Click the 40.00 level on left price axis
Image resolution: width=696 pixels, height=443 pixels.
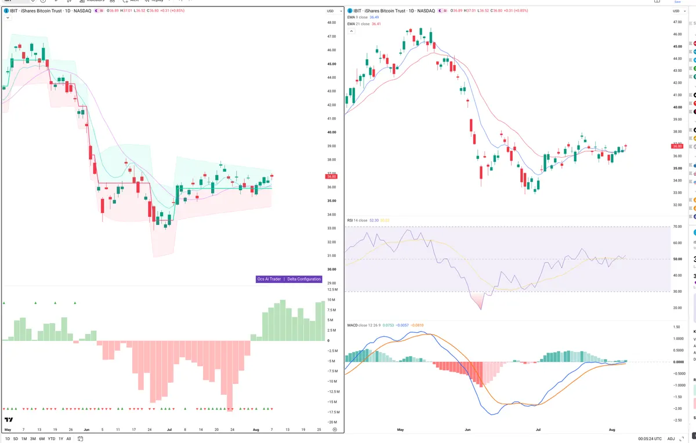point(332,132)
